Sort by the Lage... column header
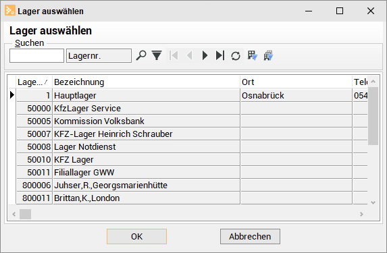 point(34,82)
